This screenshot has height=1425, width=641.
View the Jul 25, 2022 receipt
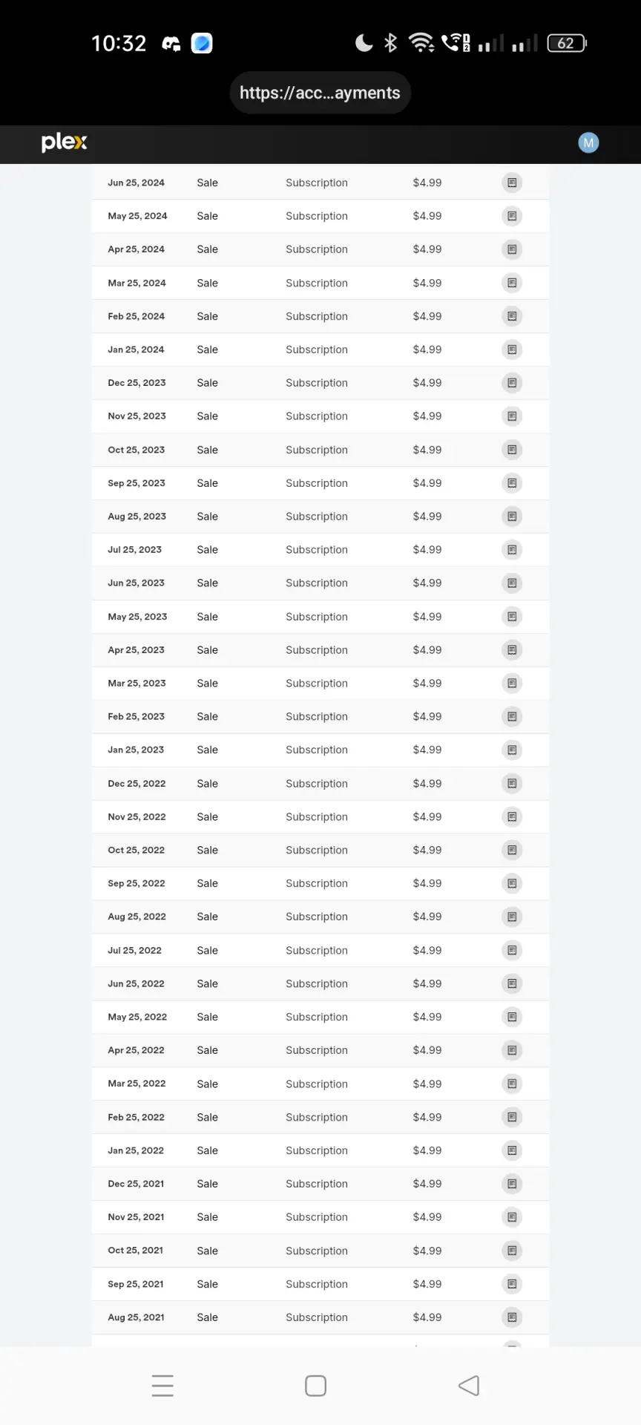coord(512,950)
